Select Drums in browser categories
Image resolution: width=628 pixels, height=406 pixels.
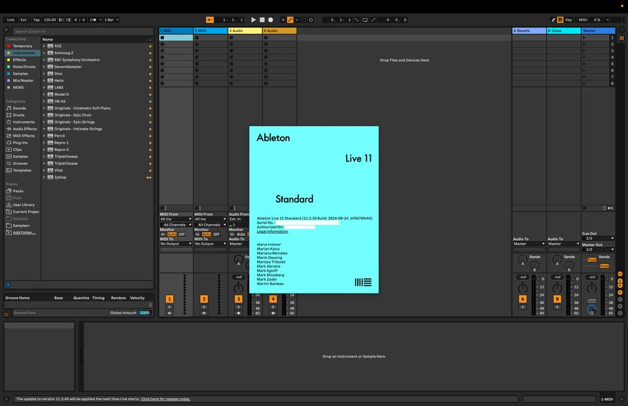point(19,115)
